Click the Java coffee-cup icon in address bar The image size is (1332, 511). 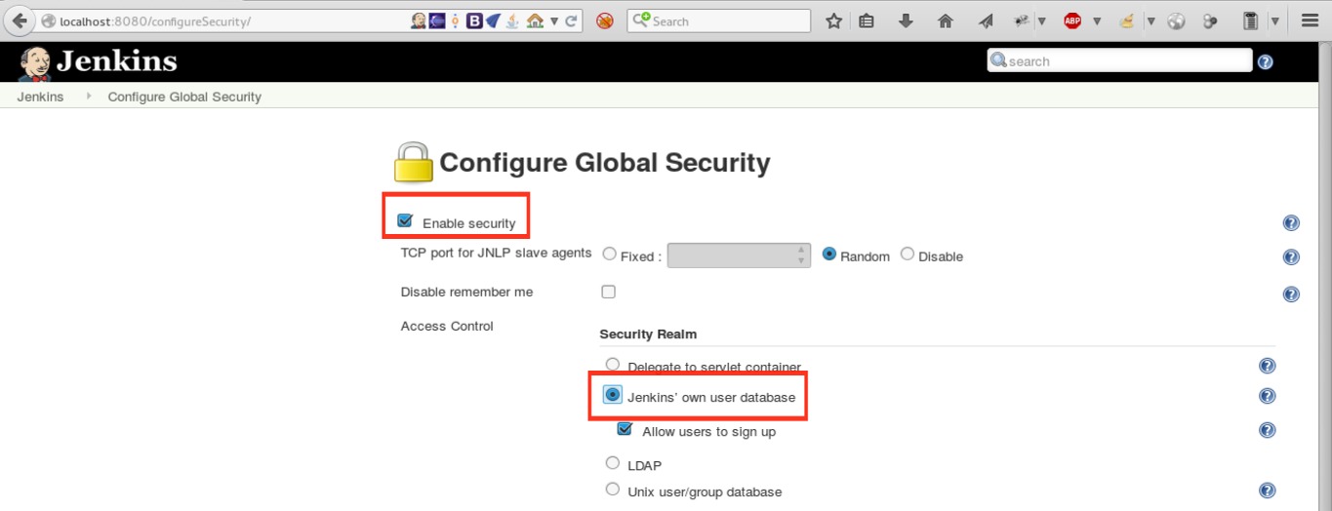pos(513,20)
